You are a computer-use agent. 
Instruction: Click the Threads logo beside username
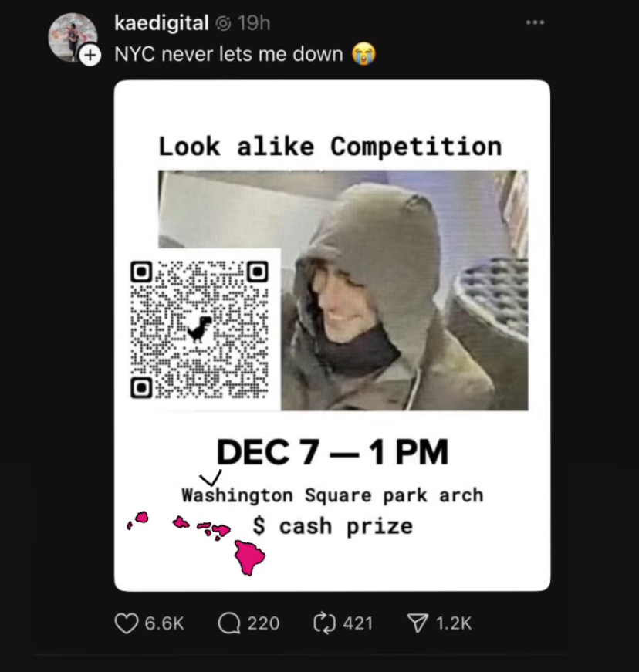pos(223,24)
